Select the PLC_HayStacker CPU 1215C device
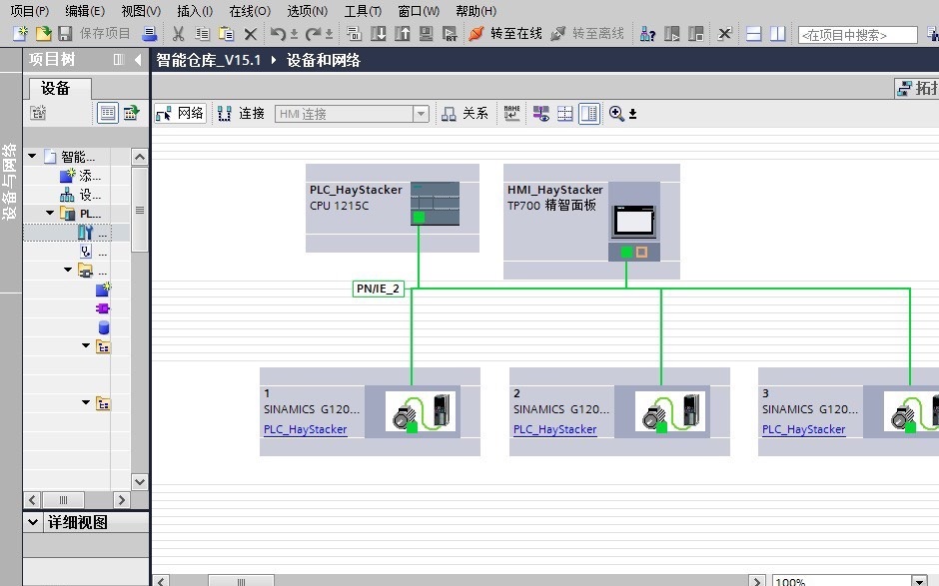 click(393, 208)
